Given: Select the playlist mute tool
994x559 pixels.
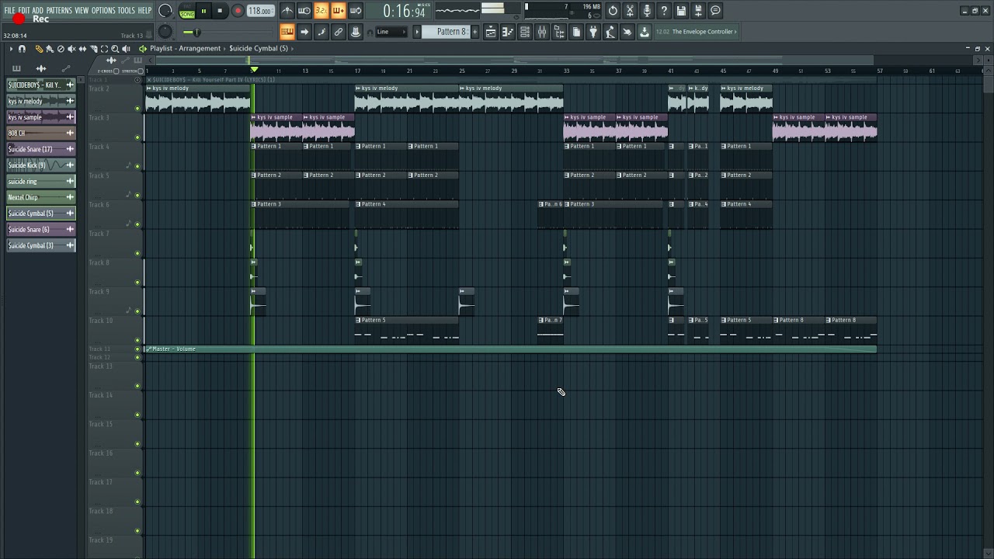Looking at the screenshot, I should tap(71, 49).
